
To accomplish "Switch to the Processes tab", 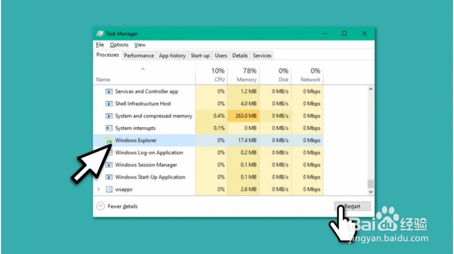I will pos(108,55).
